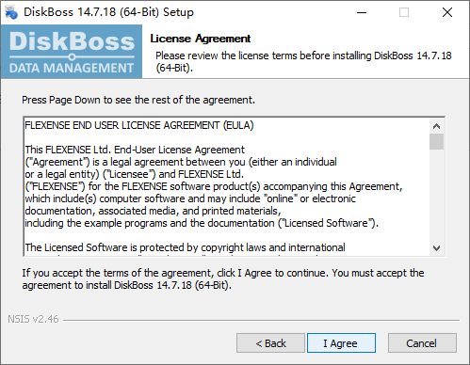Minimize the DiskBoss Setup window

click(x=362, y=12)
